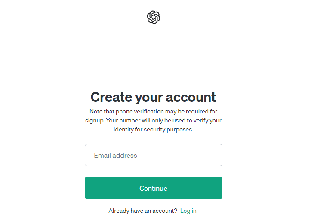
Task: Click the word 'account' in the heading
Action: click(190, 97)
